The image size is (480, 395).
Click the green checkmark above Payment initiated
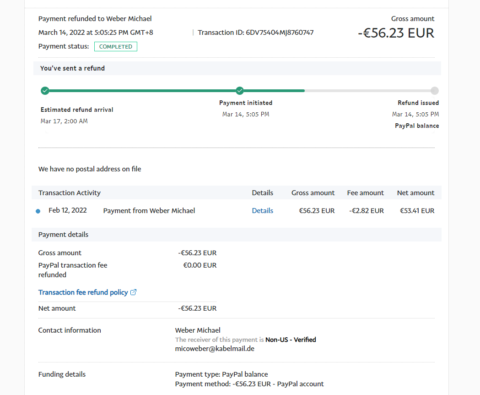coord(240,91)
